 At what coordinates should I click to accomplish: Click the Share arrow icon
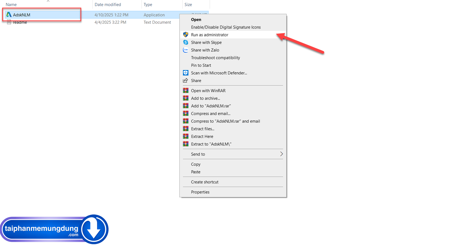click(x=186, y=80)
